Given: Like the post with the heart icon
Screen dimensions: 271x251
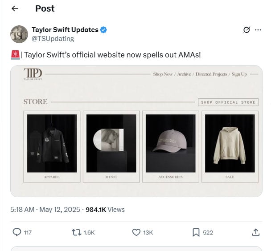Looking at the screenshot, I should coord(137,232).
